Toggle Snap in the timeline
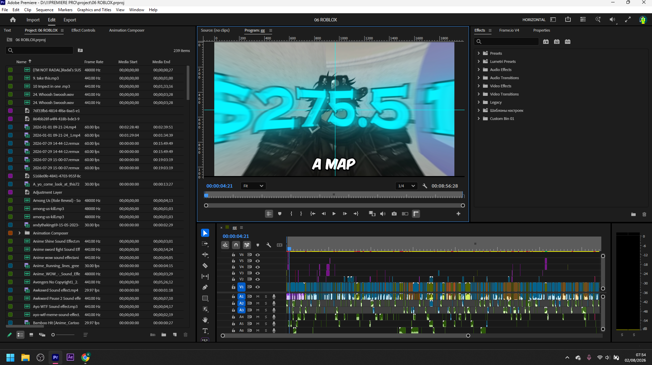 click(x=236, y=245)
